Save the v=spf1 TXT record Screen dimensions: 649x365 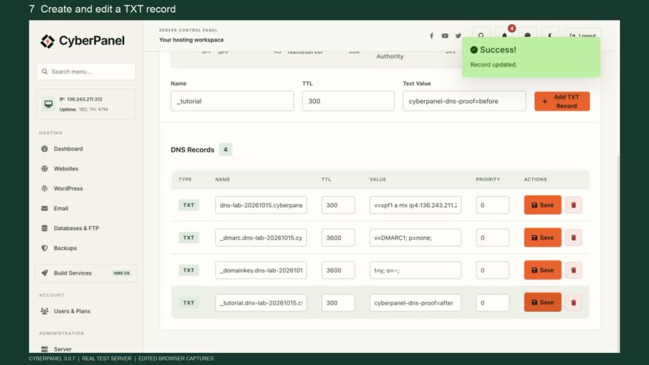tap(543, 205)
